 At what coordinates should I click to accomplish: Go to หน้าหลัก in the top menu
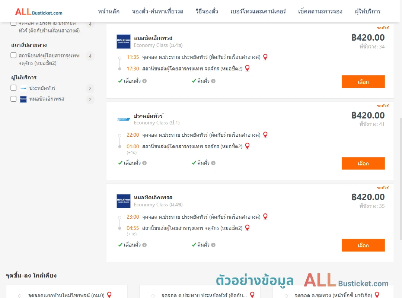(x=109, y=12)
